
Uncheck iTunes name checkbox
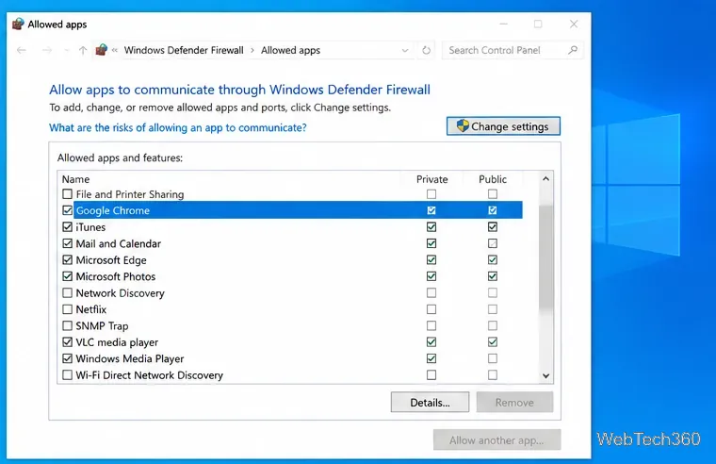(67, 226)
